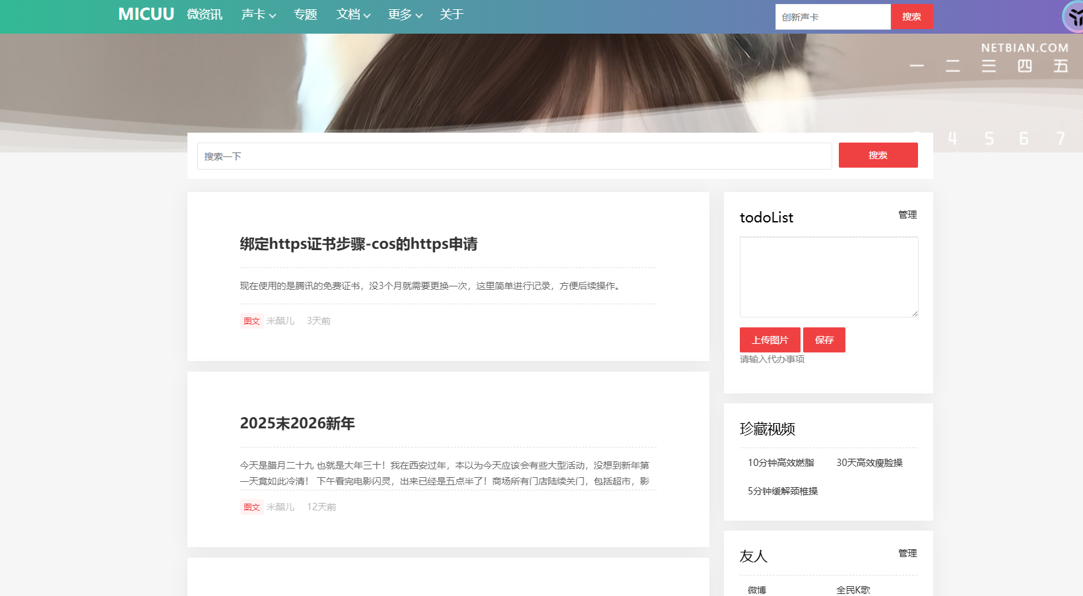Open the 全民K歌 friend link
Image resolution: width=1083 pixels, height=596 pixels.
coord(853,590)
